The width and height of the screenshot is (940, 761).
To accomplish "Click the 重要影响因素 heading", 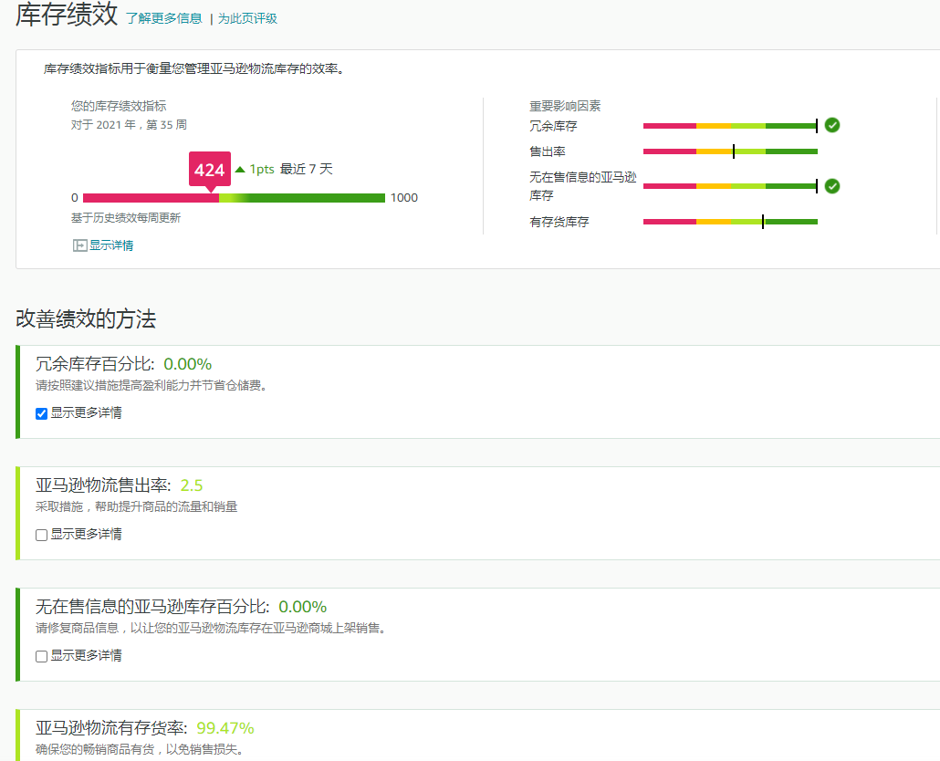I will pyautogui.click(x=565, y=106).
